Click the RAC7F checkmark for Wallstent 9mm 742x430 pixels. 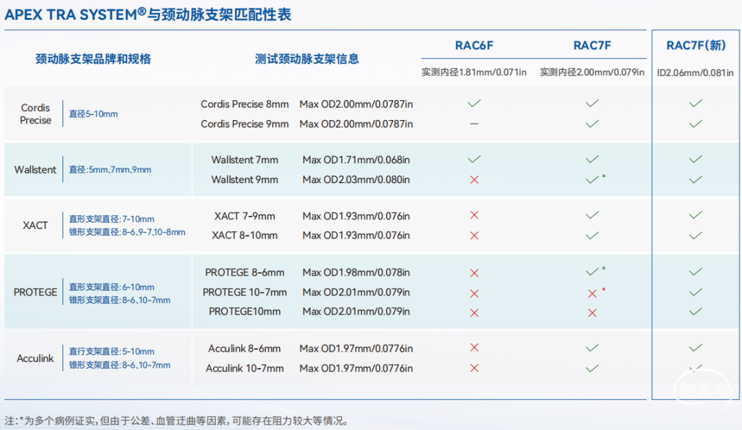coord(592,180)
